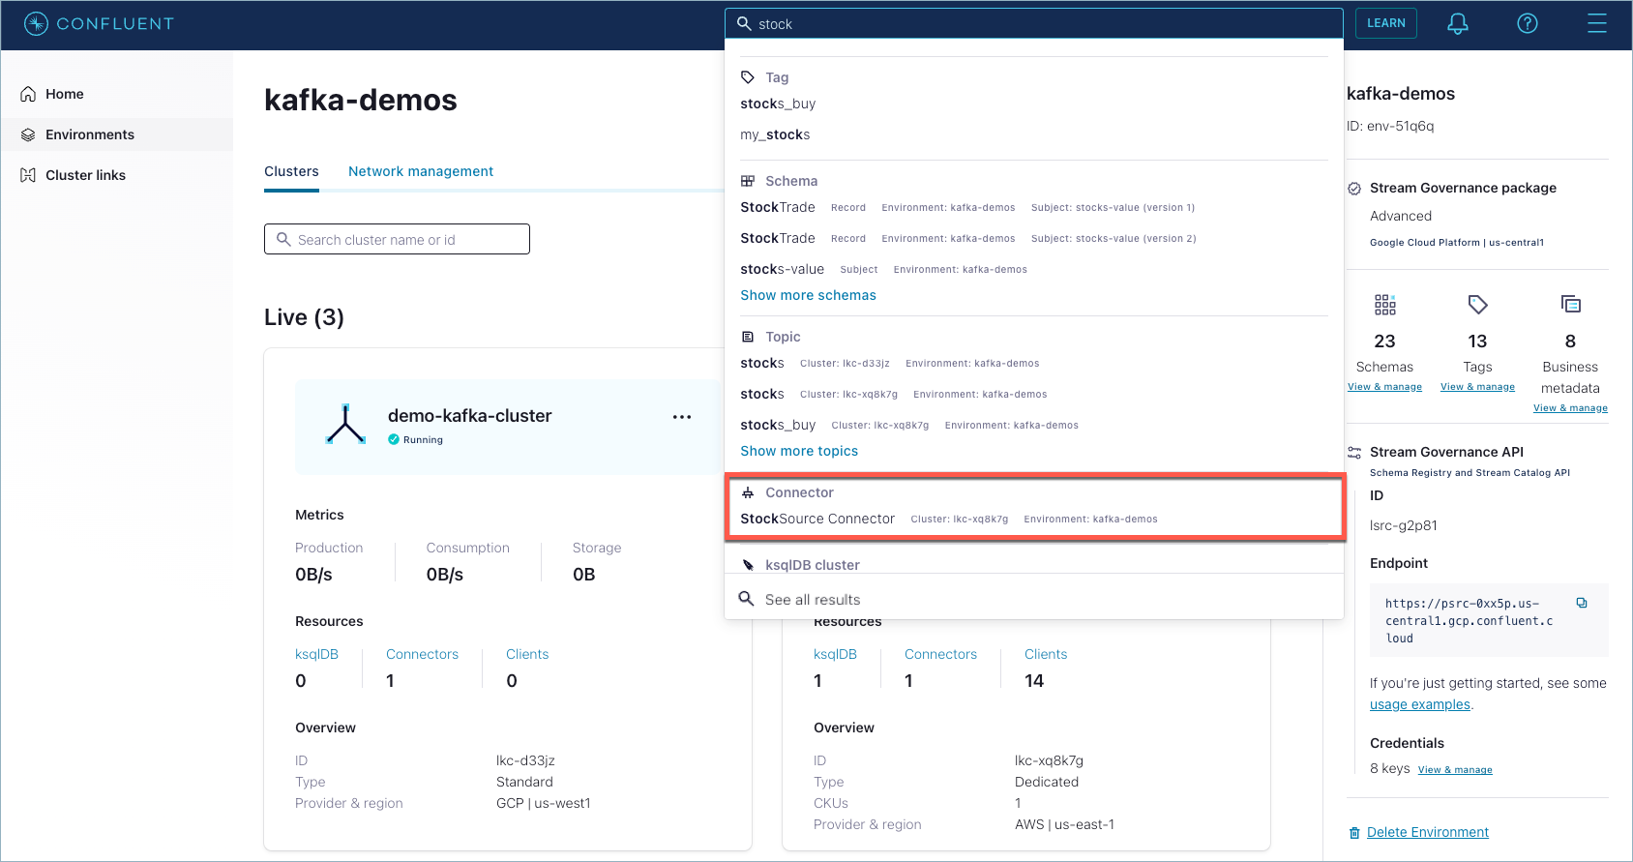This screenshot has width=1633, height=862.
Task: Click Connectors link in second cluster card
Action: [x=940, y=654]
